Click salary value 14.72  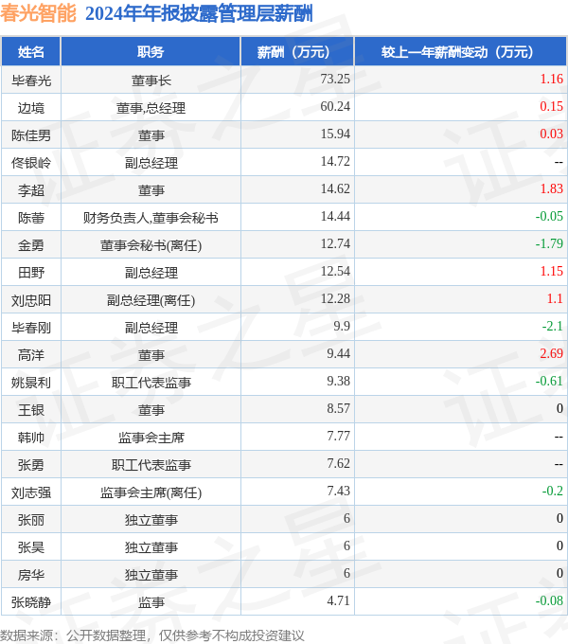(x=335, y=161)
